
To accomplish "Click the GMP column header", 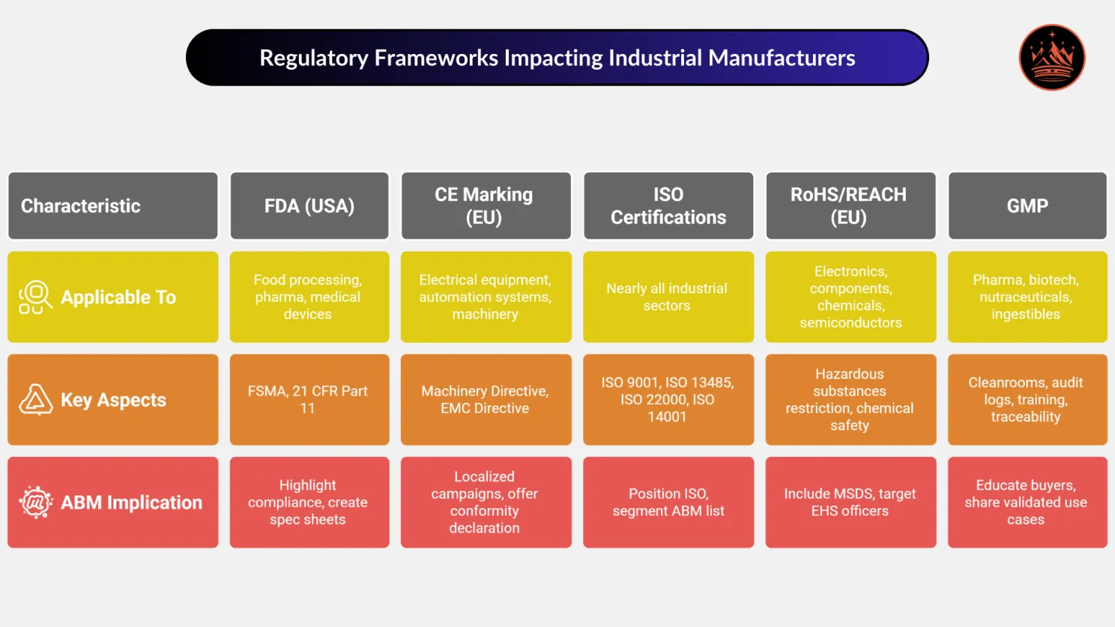I will tap(1027, 205).
